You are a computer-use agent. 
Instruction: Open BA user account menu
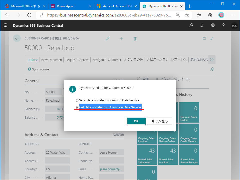[x=234, y=26]
